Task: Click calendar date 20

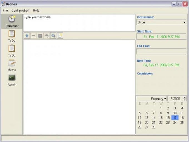Action: pos(146,122)
